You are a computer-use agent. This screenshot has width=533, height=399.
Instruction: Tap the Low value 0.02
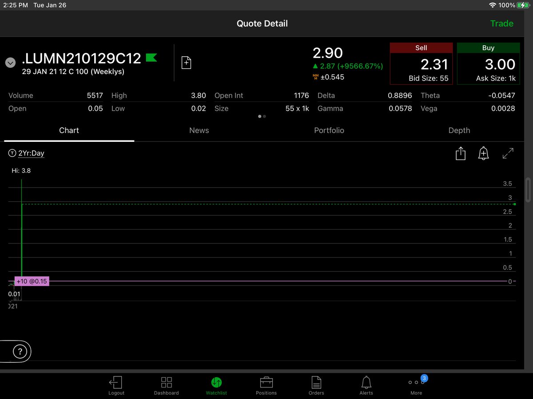(x=199, y=108)
